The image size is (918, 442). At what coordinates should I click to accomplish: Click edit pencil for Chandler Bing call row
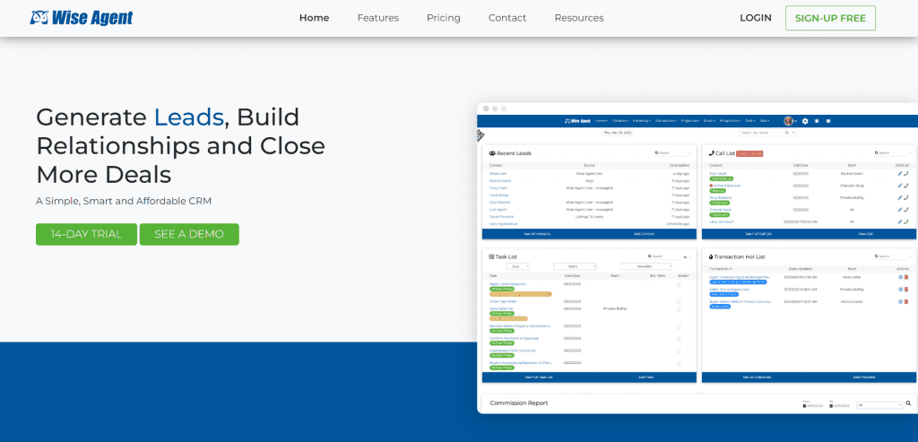tap(900, 186)
